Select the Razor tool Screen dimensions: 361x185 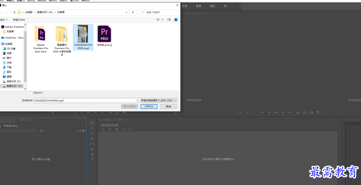tap(92, 139)
